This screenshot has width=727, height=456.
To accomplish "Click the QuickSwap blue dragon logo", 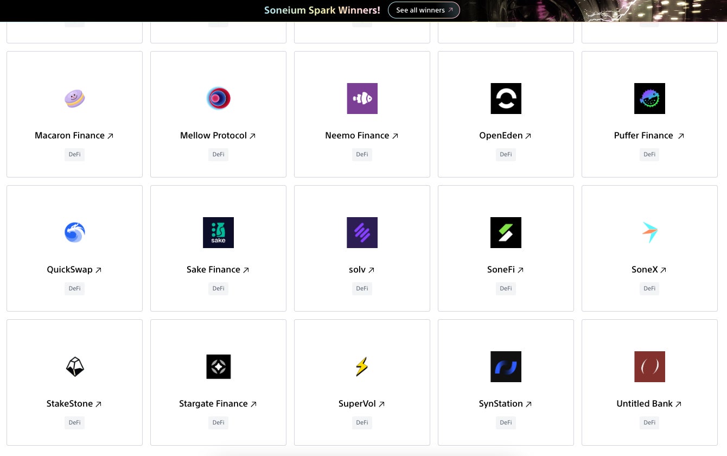I will 74,232.
